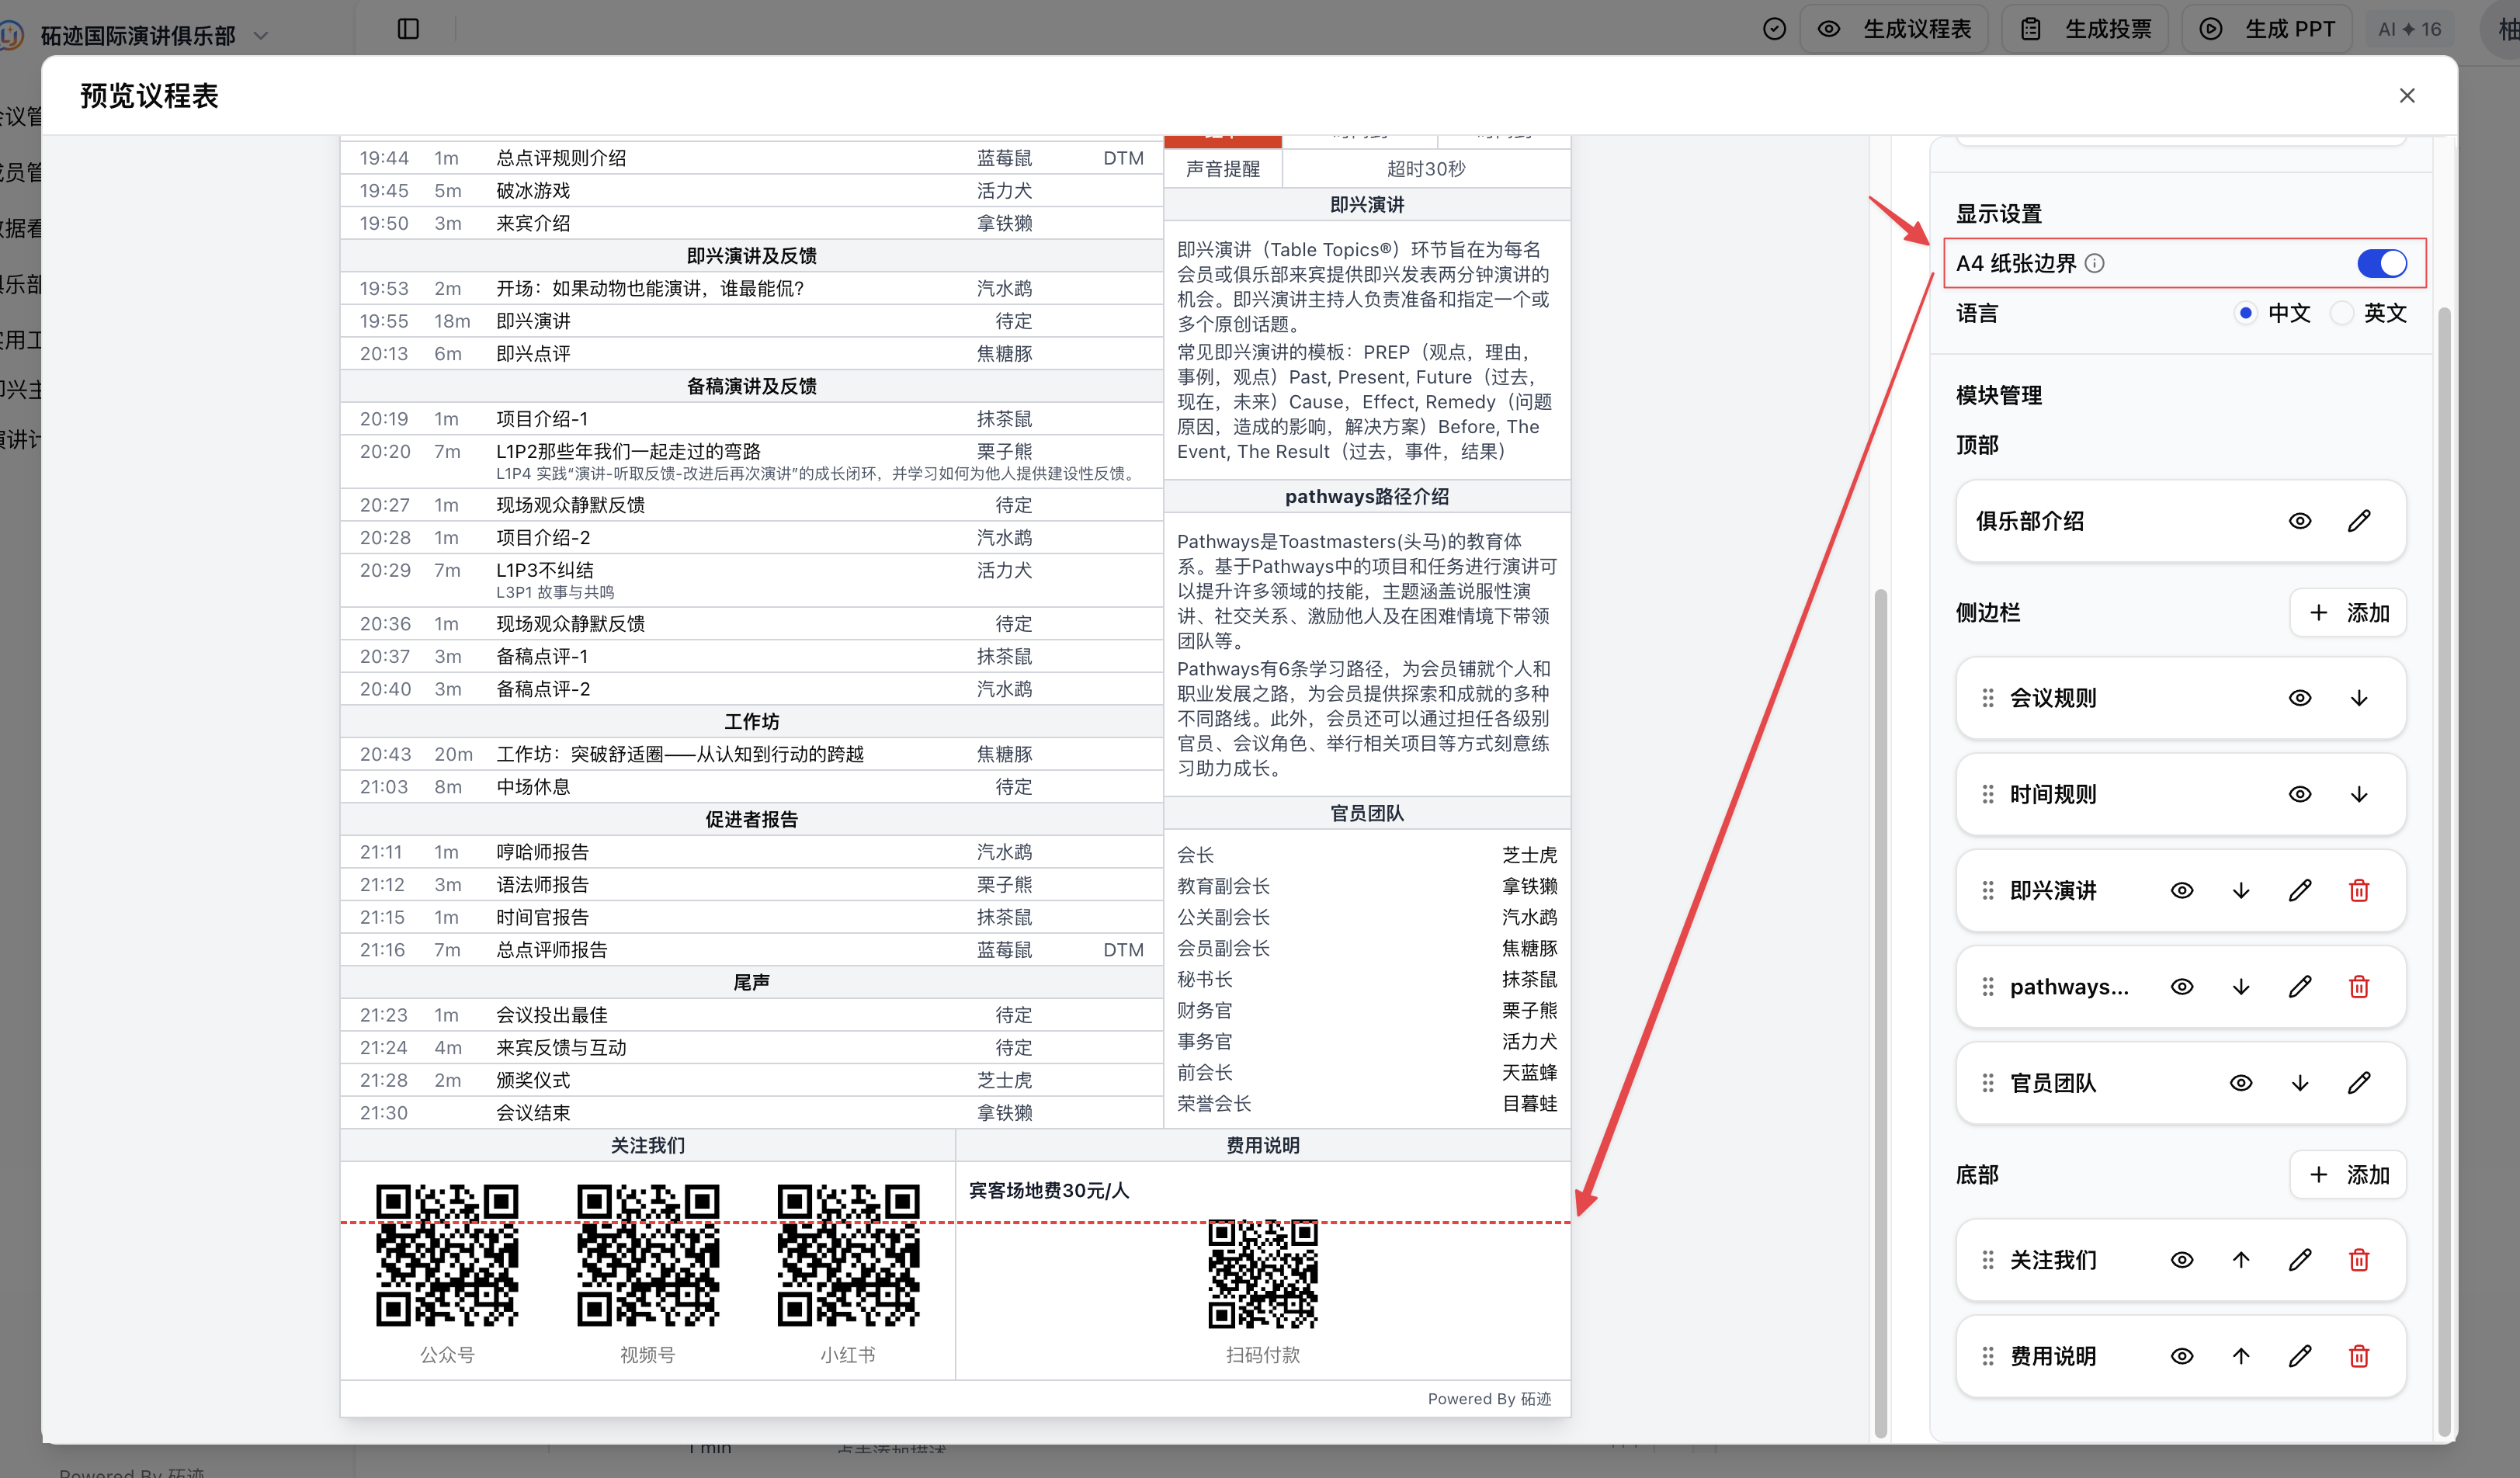Move 即兴演讲 module down
The height and width of the screenshot is (1478, 2520).
coord(2241,890)
